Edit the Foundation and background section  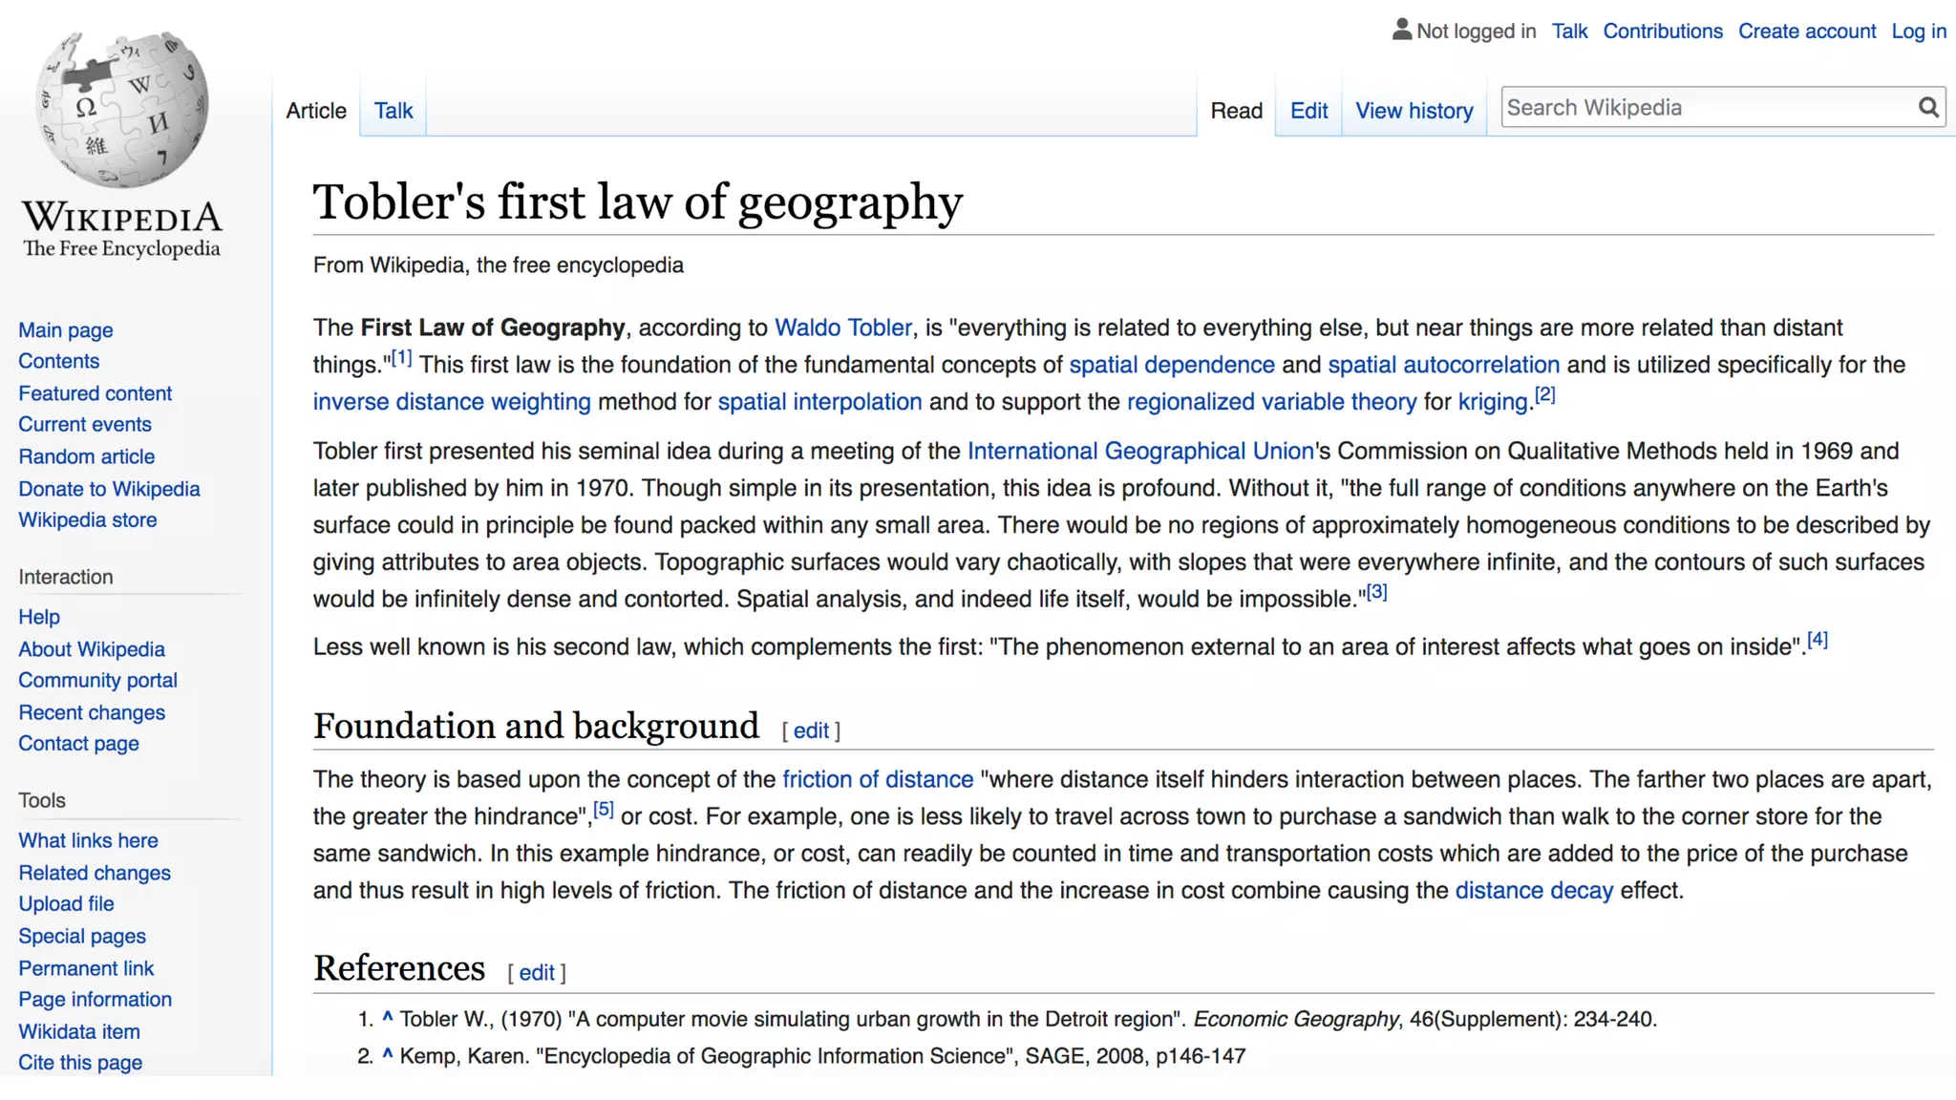point(811,731)
